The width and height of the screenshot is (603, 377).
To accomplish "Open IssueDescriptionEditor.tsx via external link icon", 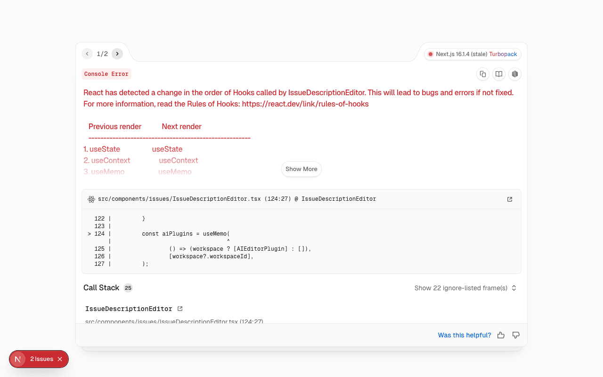I will pos(509,199).
